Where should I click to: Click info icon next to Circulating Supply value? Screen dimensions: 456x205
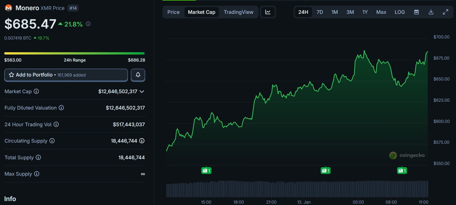[142, 141]
